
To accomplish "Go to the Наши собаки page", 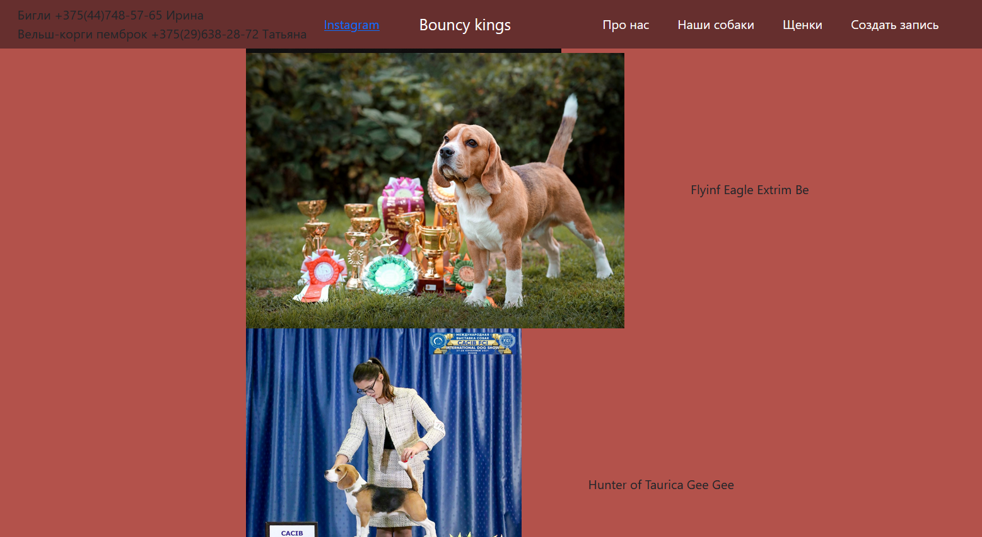I will 716,25.
